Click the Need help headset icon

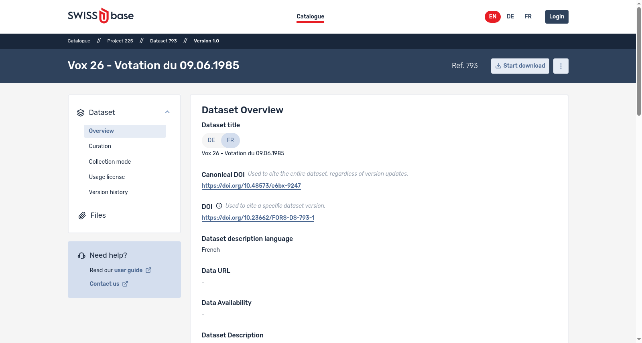(81, 256)
